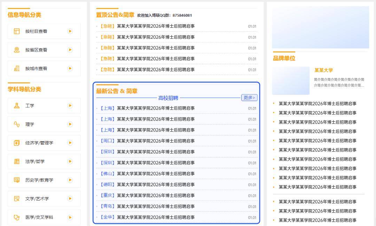Select the 医学/交叉学科 subject category
Viewport: 376px width, 226px height.
(44, 217)
